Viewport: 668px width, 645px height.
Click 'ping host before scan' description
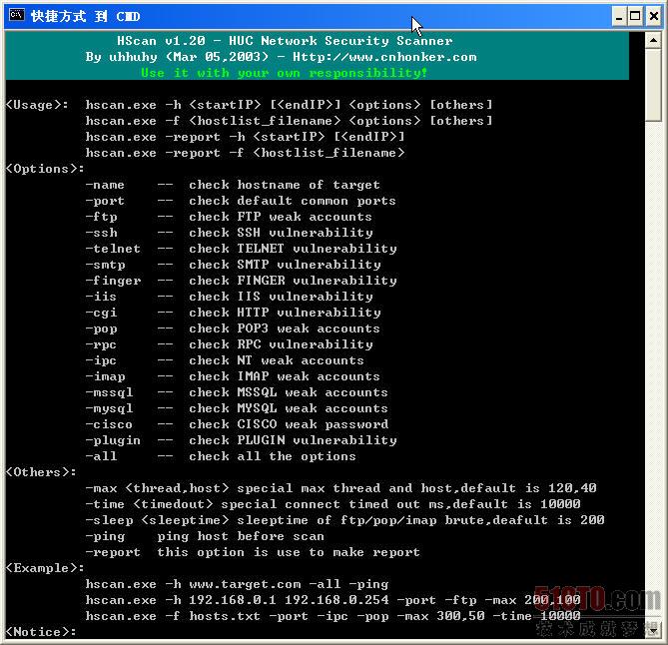point(241,536)
